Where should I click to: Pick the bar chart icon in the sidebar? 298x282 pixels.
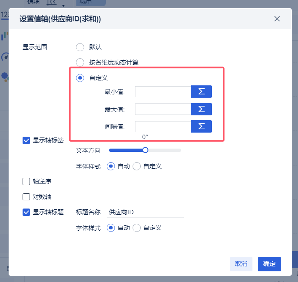coord(5,36)
